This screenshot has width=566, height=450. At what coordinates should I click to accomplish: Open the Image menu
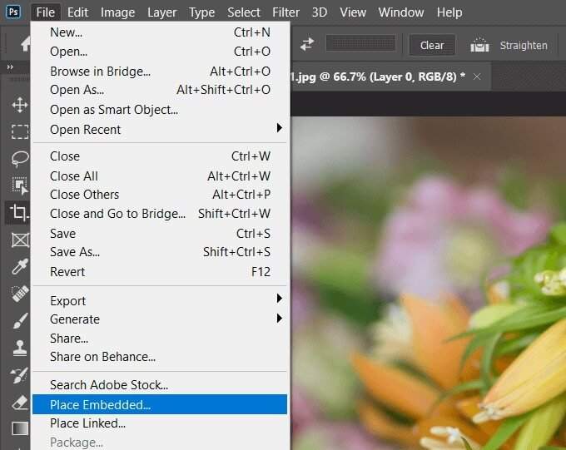(117, 12)
